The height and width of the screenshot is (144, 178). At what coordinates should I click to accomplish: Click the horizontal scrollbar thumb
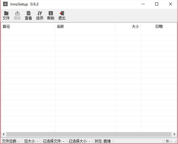point(89,134)
